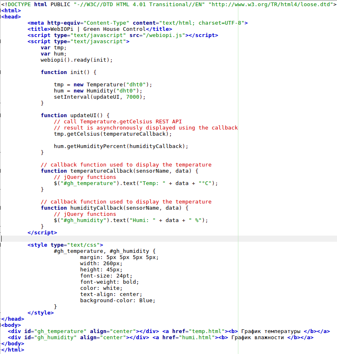Click the 'text-align: center;' rule
The height and width of the screenshot is (354, 337).
[x=111, y=294]
